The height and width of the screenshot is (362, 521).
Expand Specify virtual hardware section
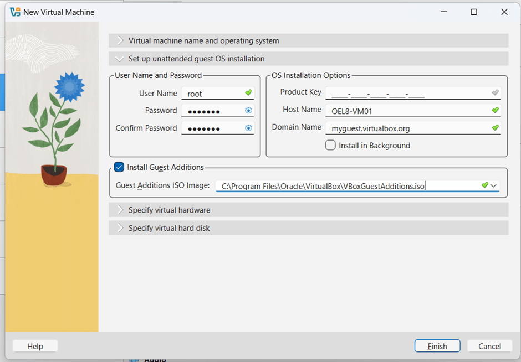click(x=169, y=210)
